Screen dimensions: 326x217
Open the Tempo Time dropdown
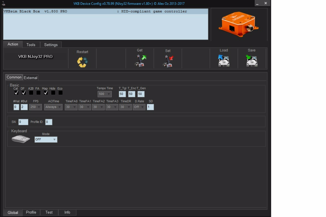104,94
